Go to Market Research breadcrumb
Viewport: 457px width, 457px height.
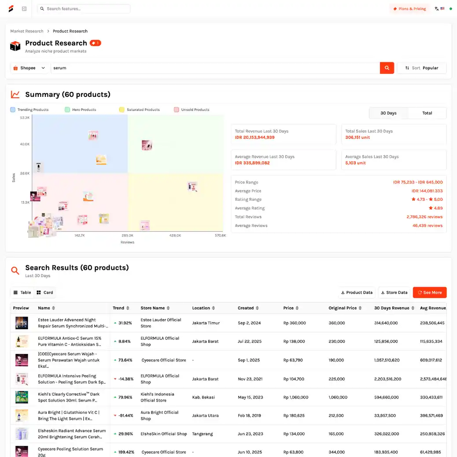coord(27,31)
